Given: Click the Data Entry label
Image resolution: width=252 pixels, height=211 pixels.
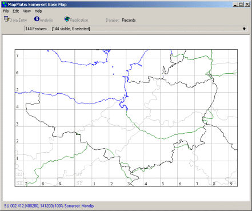Looking at the screenshot, I should pyautogui.click(x=18, y=20).
